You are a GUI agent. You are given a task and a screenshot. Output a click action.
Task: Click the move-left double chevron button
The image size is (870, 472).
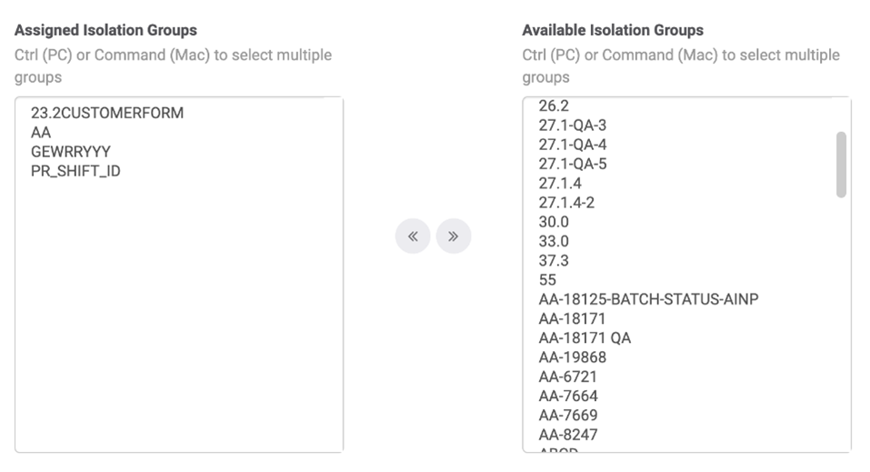413,237
